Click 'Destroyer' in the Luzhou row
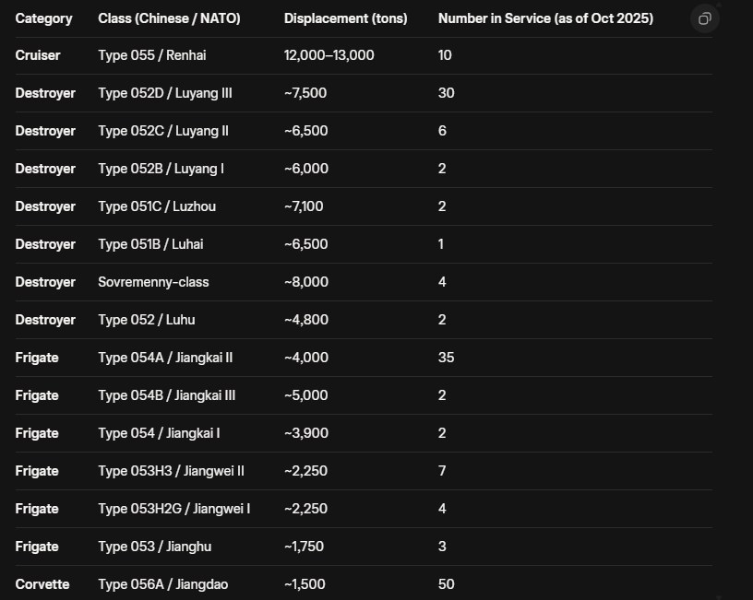 tap(45, 206)
